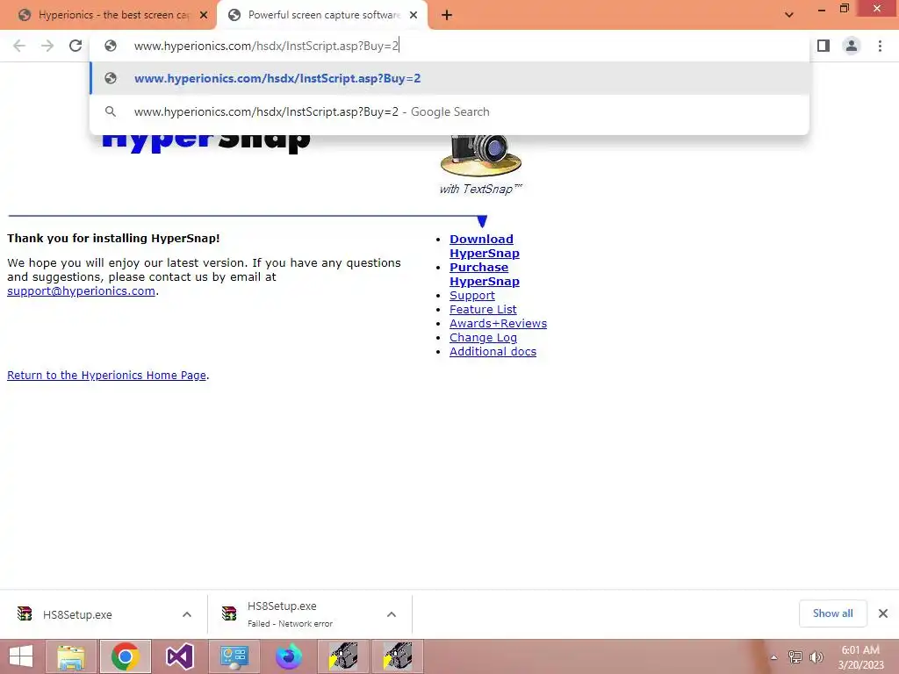Open the first HyperSnap taskbar icon

click(343, 656)
